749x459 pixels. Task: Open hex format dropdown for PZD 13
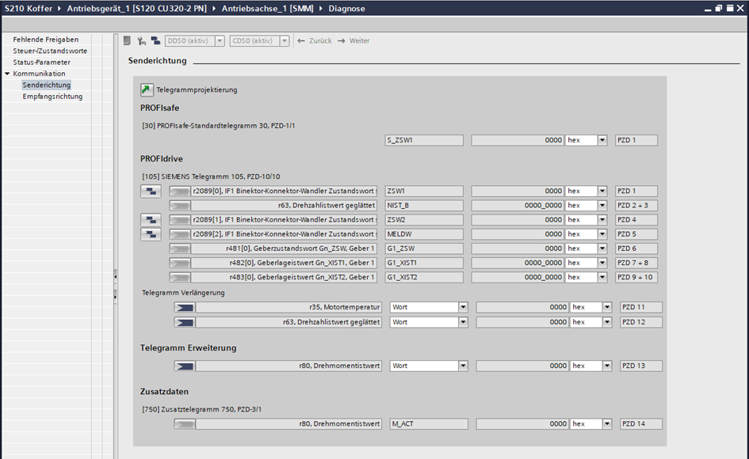coord(607,366)
